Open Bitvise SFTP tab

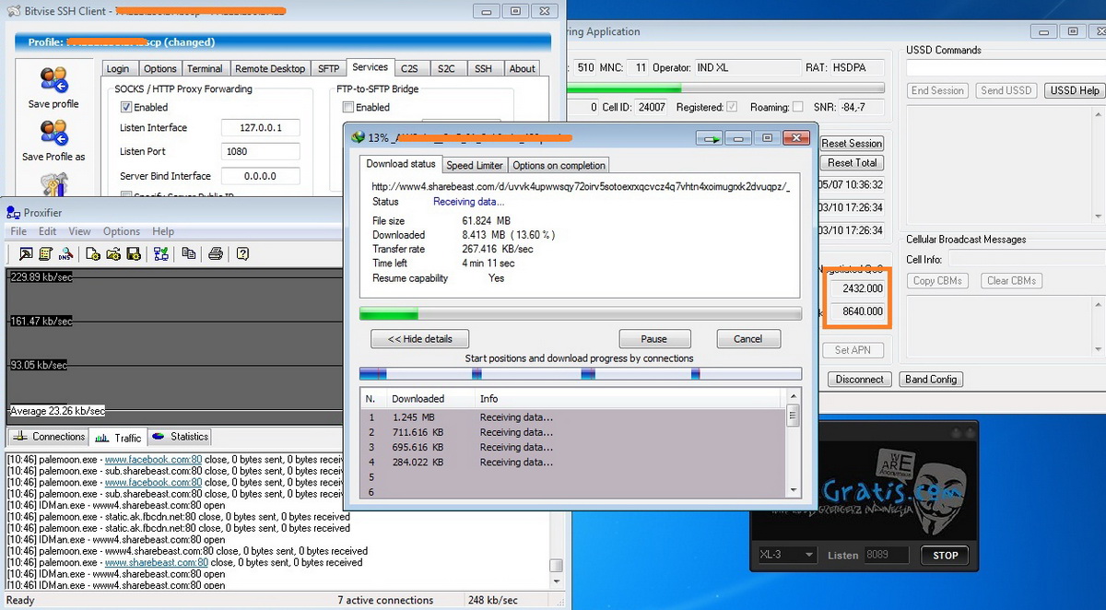click(x=328, y=68)
